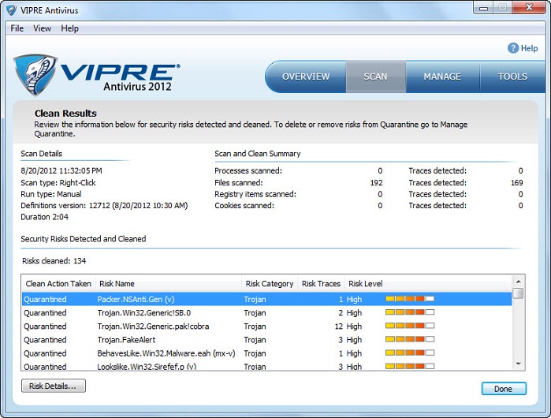551x418 pixels.
Task: Click the files scanned value 192
Action: pos(376,183)
